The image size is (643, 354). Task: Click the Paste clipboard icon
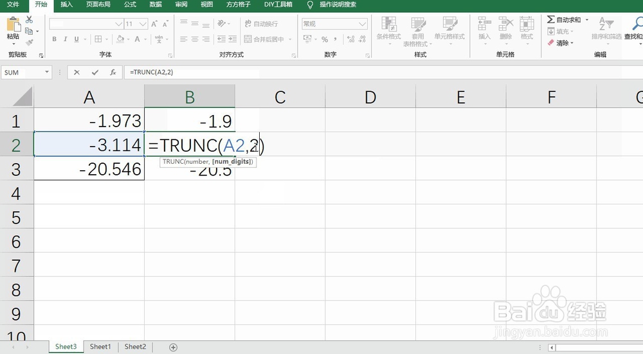[14, 24]
